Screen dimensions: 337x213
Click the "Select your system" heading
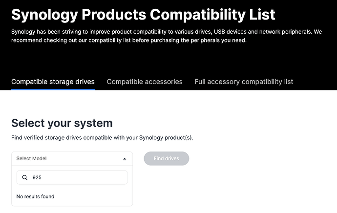pyautogui.click(x=62, y=123)
